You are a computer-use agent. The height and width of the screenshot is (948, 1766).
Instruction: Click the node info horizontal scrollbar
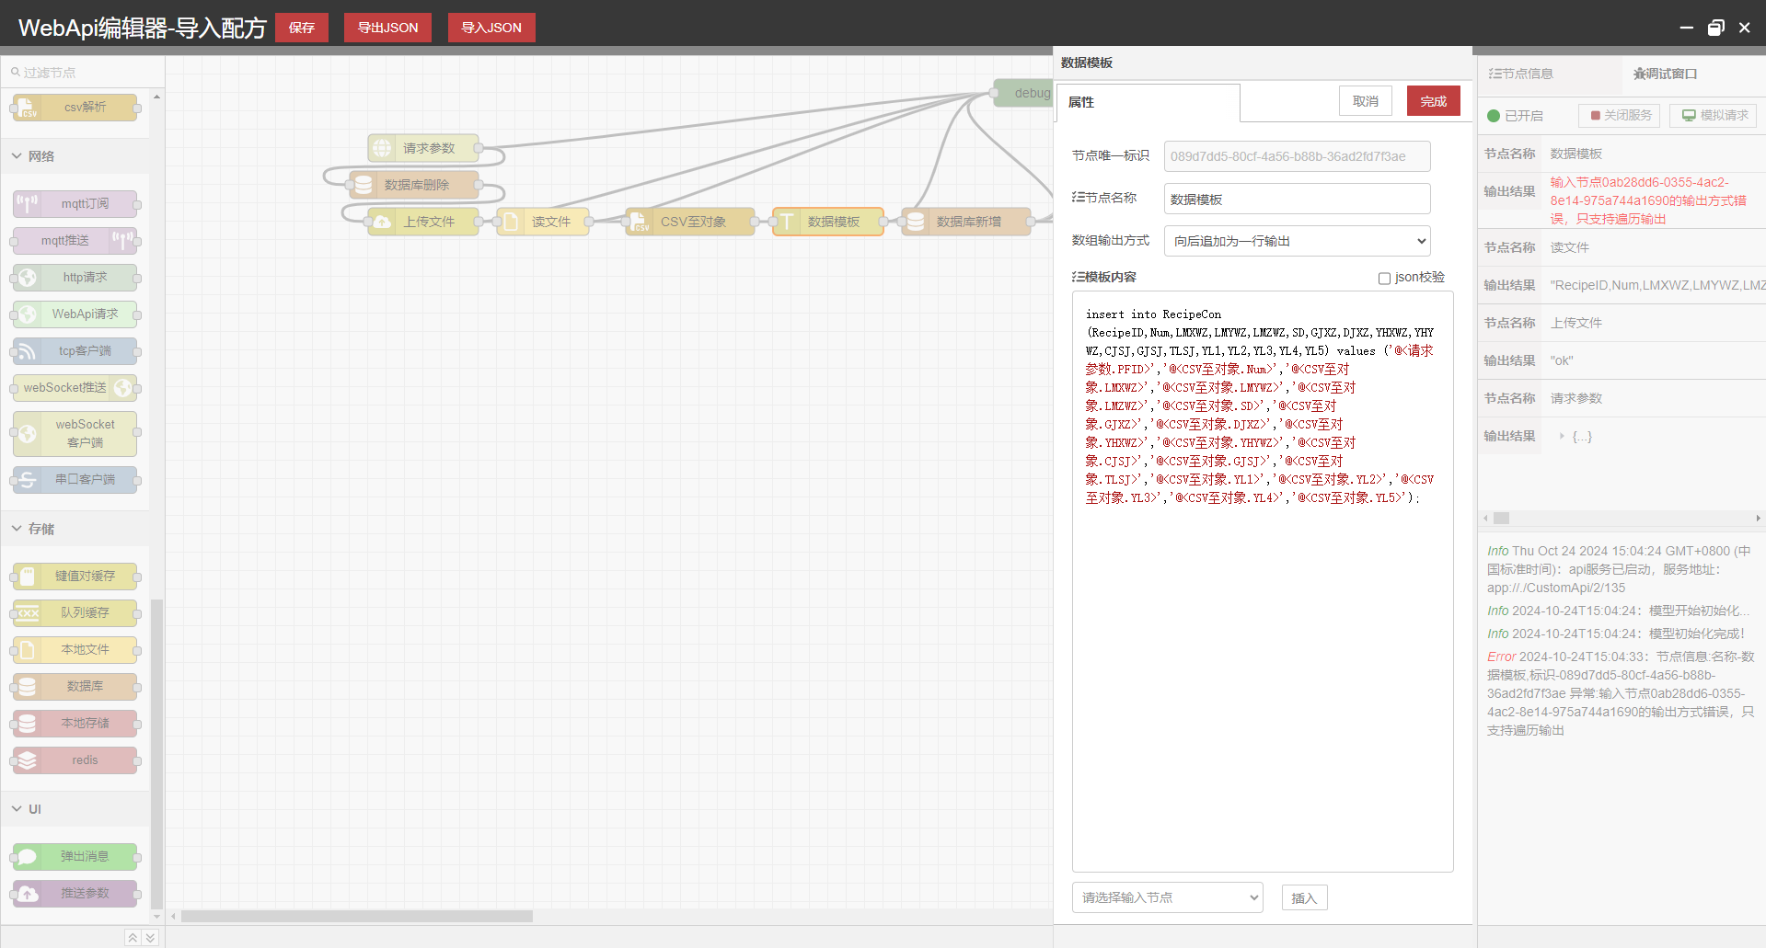coord(1501,518)
